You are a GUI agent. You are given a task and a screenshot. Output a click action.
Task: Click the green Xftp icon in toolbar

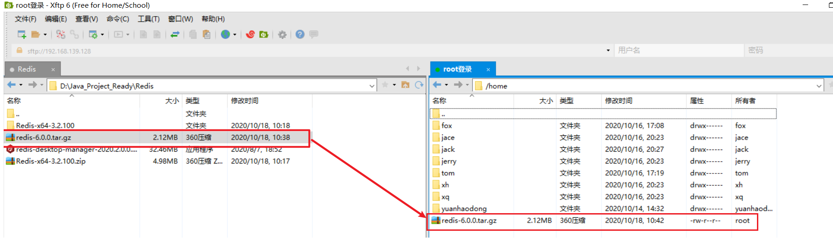pos(264,34)
